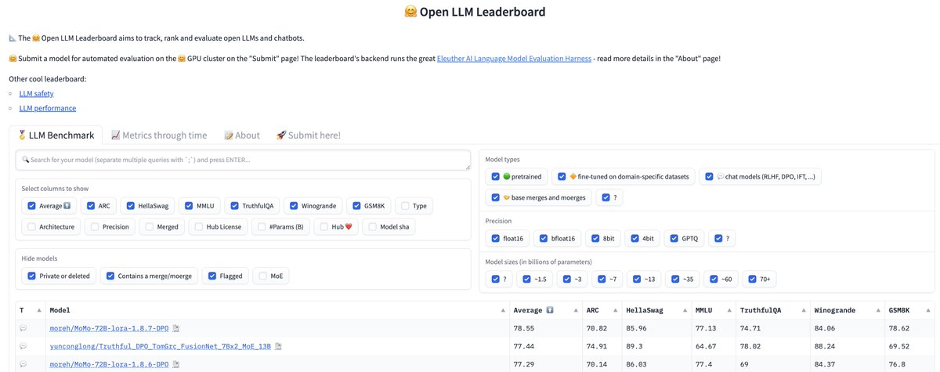
Task: Open the About tab
Action: click(242, 135)
